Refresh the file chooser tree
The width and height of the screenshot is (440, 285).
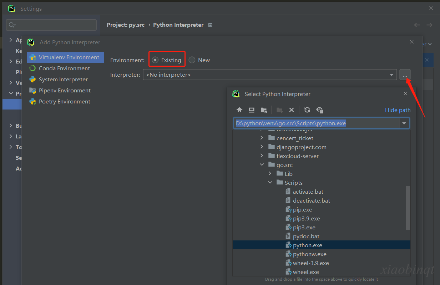(307, 110)
